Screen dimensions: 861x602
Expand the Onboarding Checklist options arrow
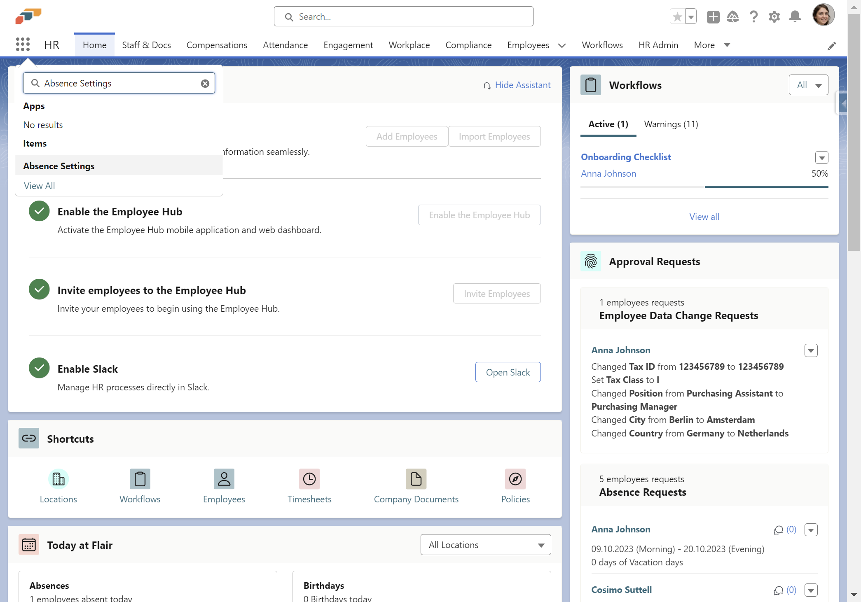point(821,158)
